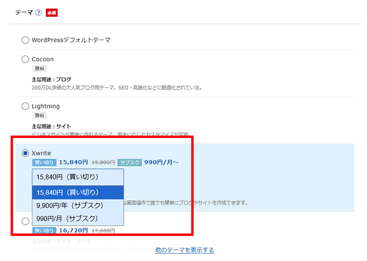
Task: Select the Lightning theme radio button
Action: 25,106
